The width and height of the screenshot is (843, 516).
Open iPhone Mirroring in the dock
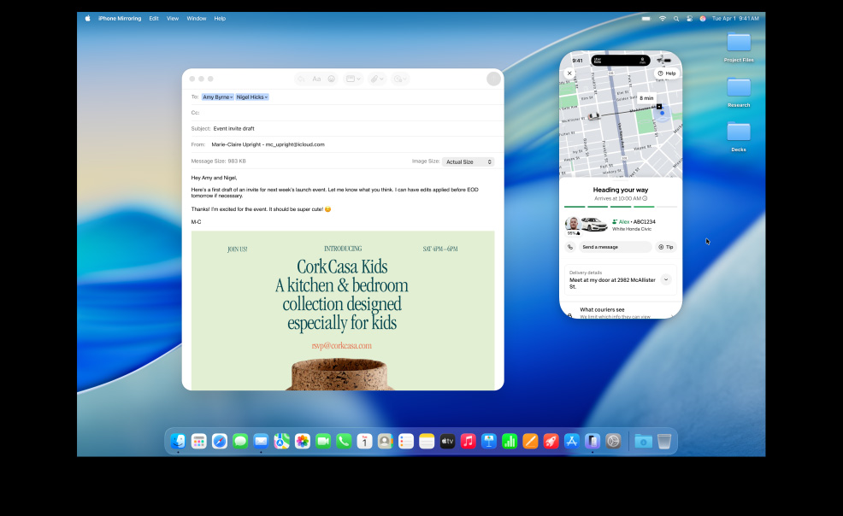point(592,441)
